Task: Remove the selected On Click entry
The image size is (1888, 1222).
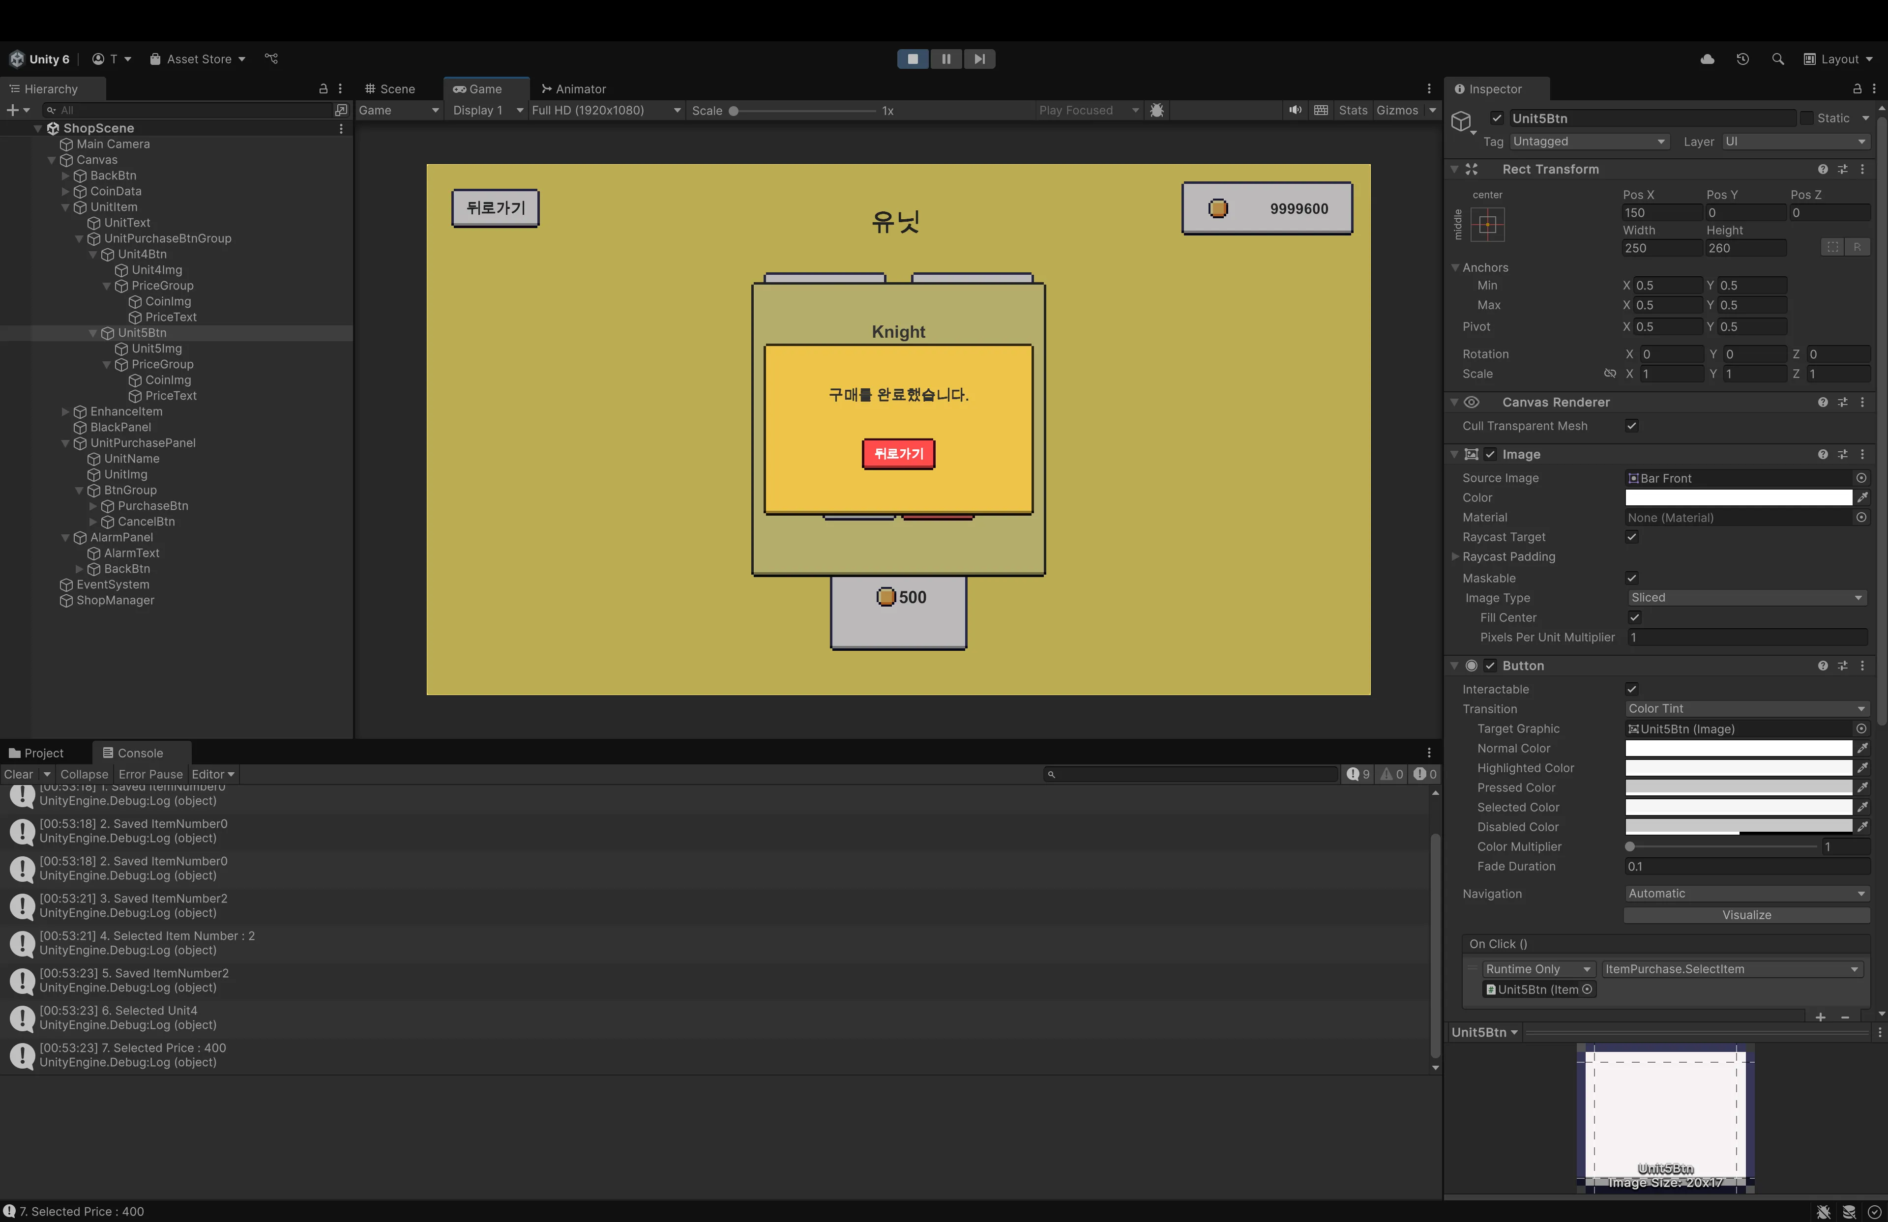Action: [x=1845, y=1018]
